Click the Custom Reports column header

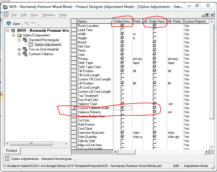(x=196, y=21)
